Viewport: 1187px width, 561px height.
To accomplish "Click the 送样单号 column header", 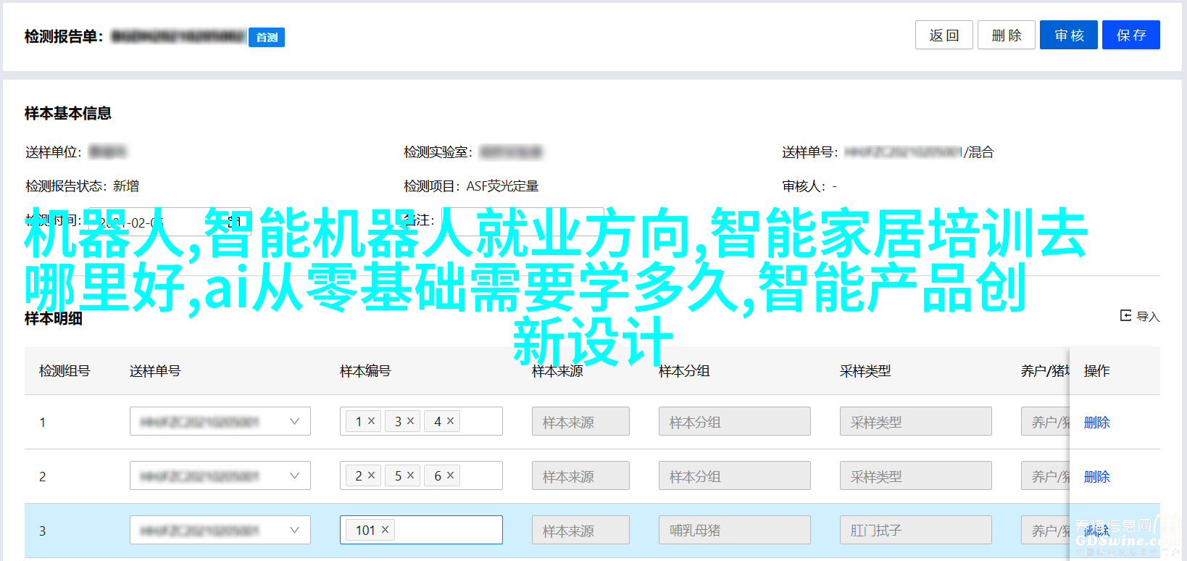I will [x=155, y=370].
